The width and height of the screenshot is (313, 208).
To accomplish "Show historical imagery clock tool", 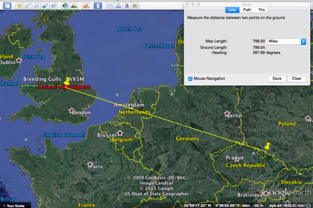I will (x=65, y=6).
